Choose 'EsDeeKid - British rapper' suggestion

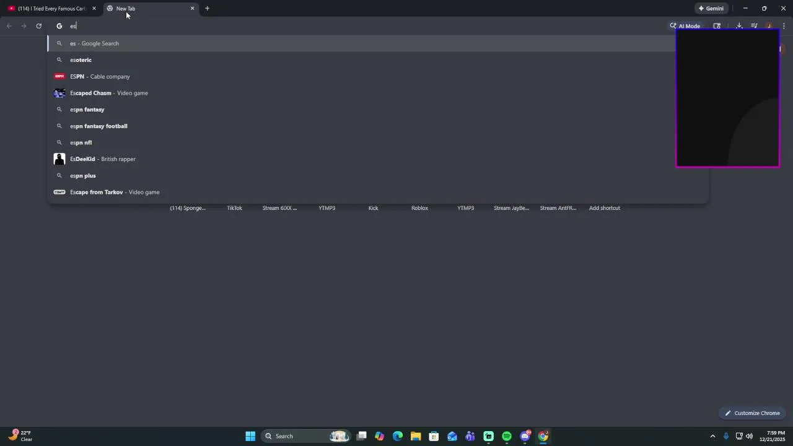click(x=378, y=159)
